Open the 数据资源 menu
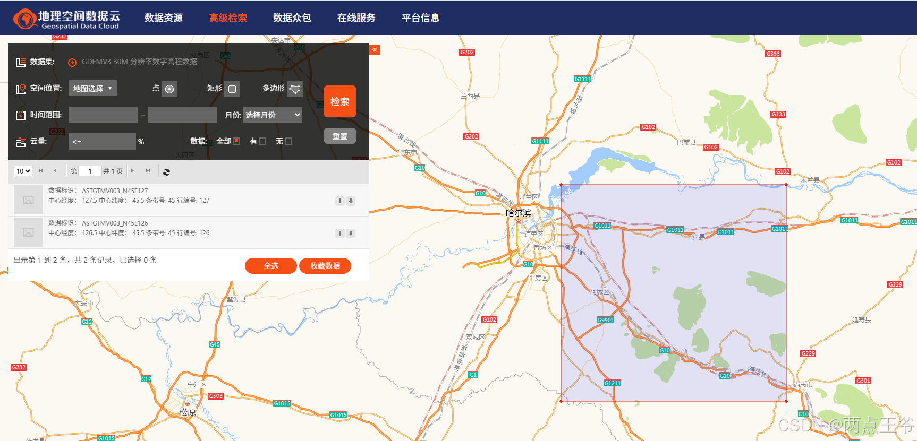Viewport: 917px width, 441px height. click(164, 18)
